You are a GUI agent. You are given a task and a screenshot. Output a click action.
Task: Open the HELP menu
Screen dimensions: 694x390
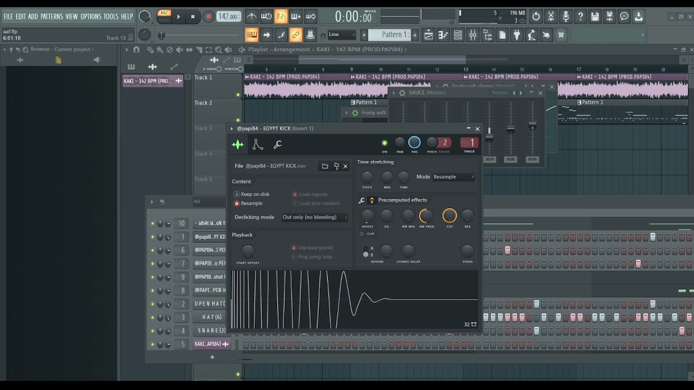point(127,17)
